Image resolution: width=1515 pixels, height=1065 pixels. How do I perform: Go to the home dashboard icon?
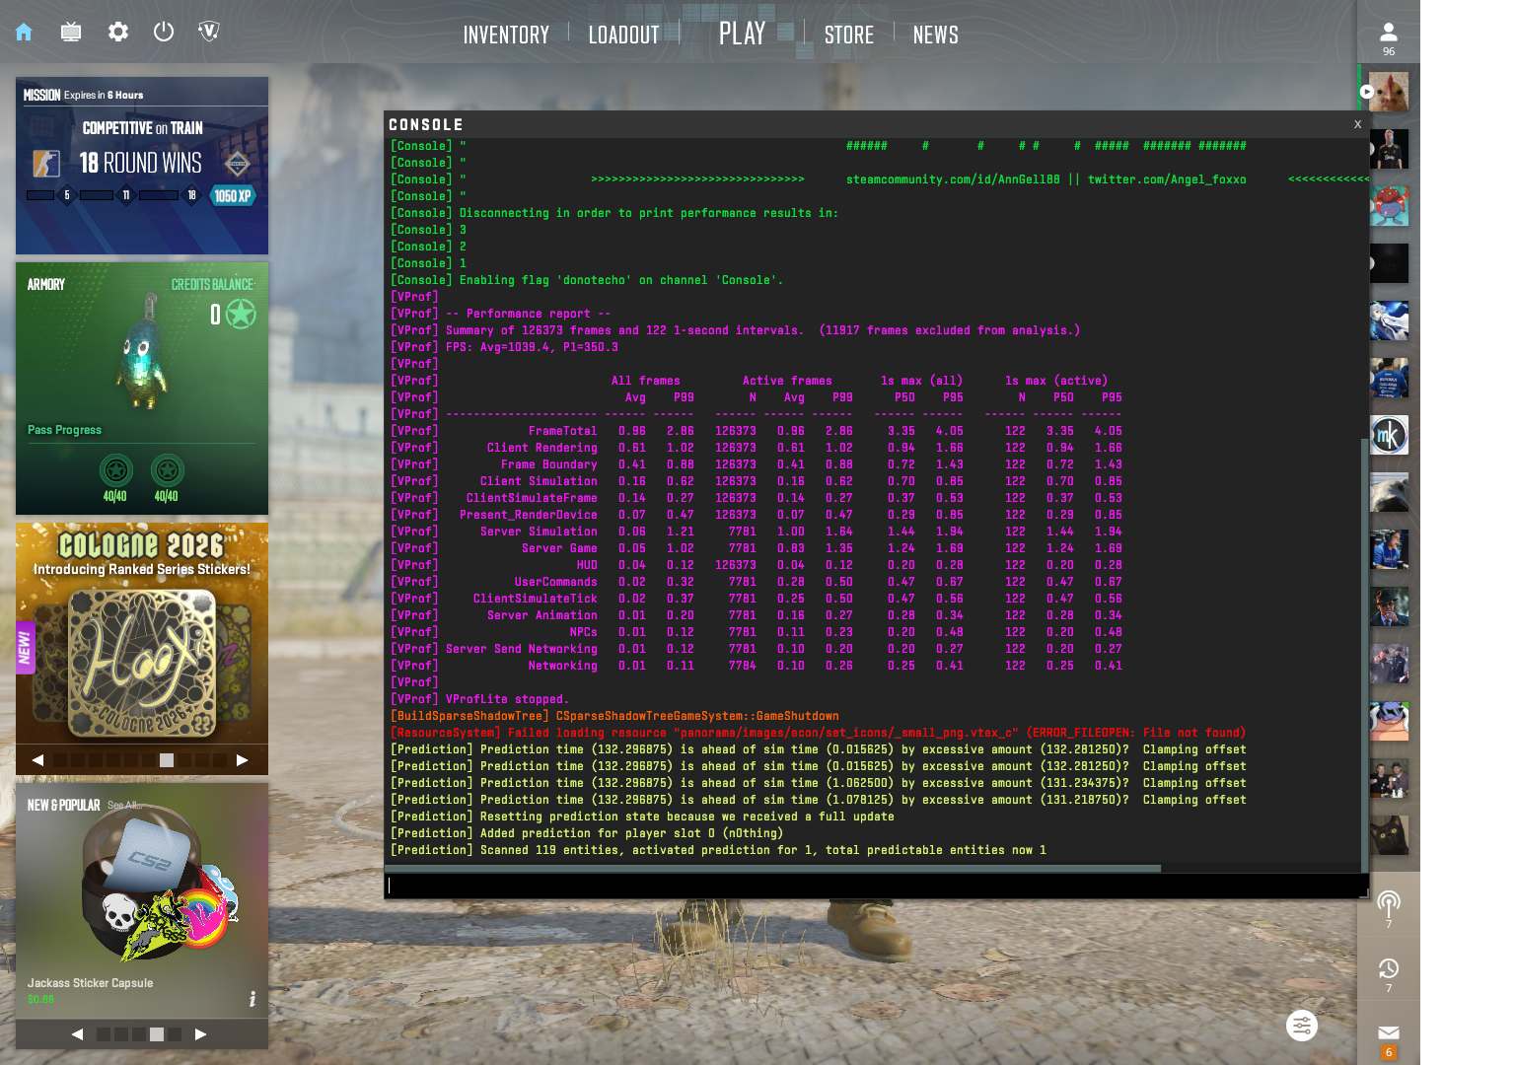(x=24, y=32)
